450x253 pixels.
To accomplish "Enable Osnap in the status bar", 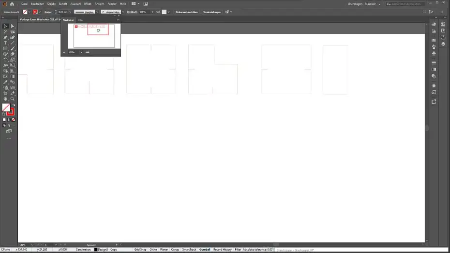I will click(x=175, y=250).
